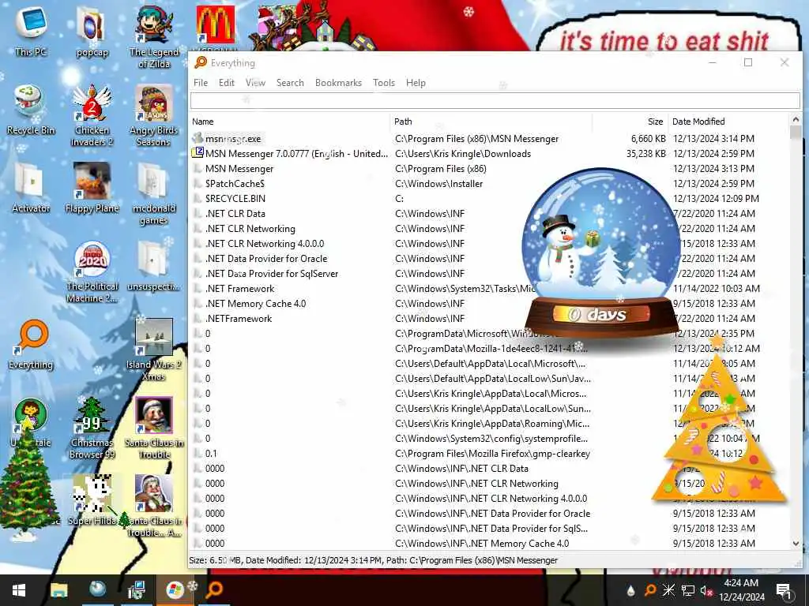The width and height of the screenshot is (809, 606).
Task: Select the 0.1 folder in gmp-clearkey
Action: (x=490, y=454)
